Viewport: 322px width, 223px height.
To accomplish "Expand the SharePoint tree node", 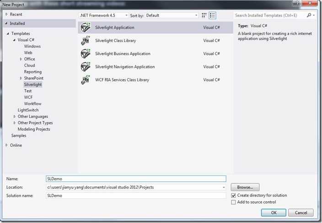I will (21, 78).
